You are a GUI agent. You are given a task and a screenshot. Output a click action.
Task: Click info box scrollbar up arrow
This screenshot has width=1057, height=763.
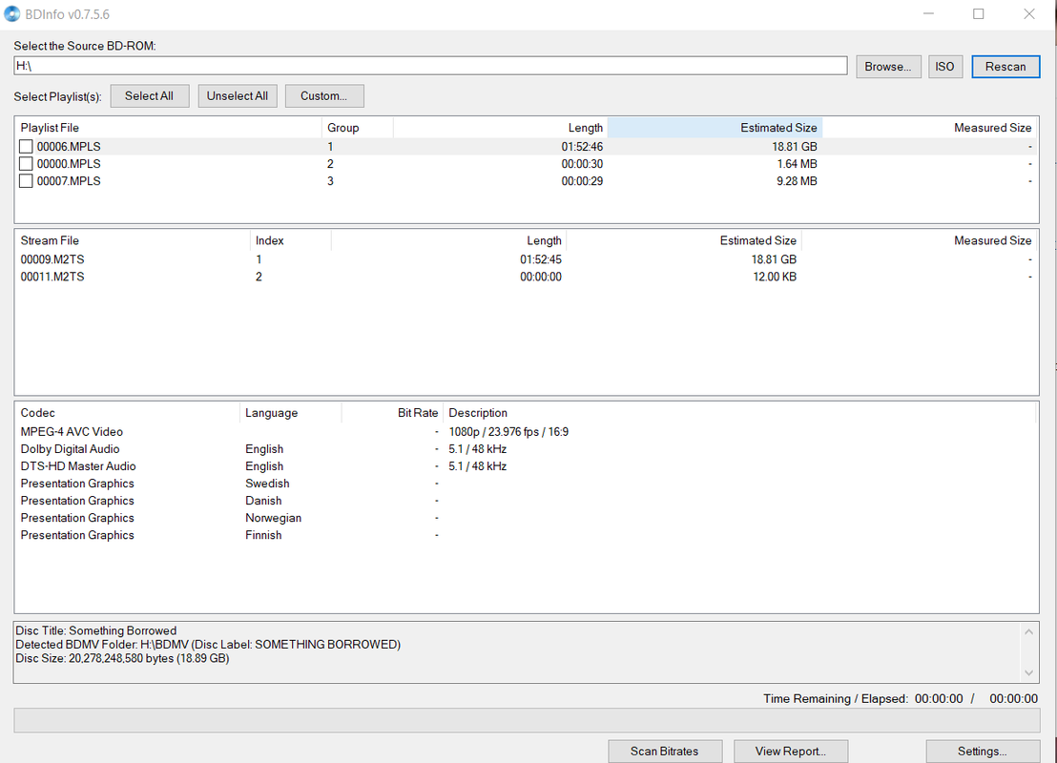(1028, 631)
